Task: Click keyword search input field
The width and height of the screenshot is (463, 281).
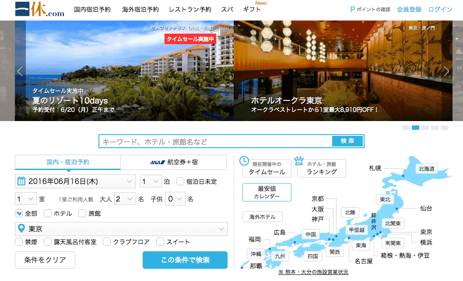Action: pos(216,141)
